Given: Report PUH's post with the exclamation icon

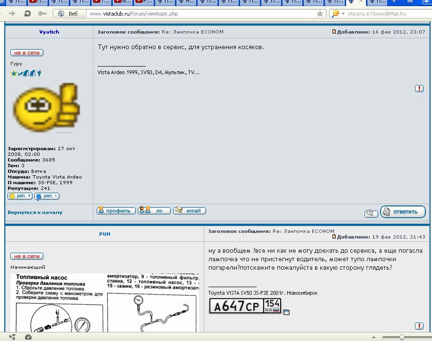Looking at the screenshot, I should point(419,326).
